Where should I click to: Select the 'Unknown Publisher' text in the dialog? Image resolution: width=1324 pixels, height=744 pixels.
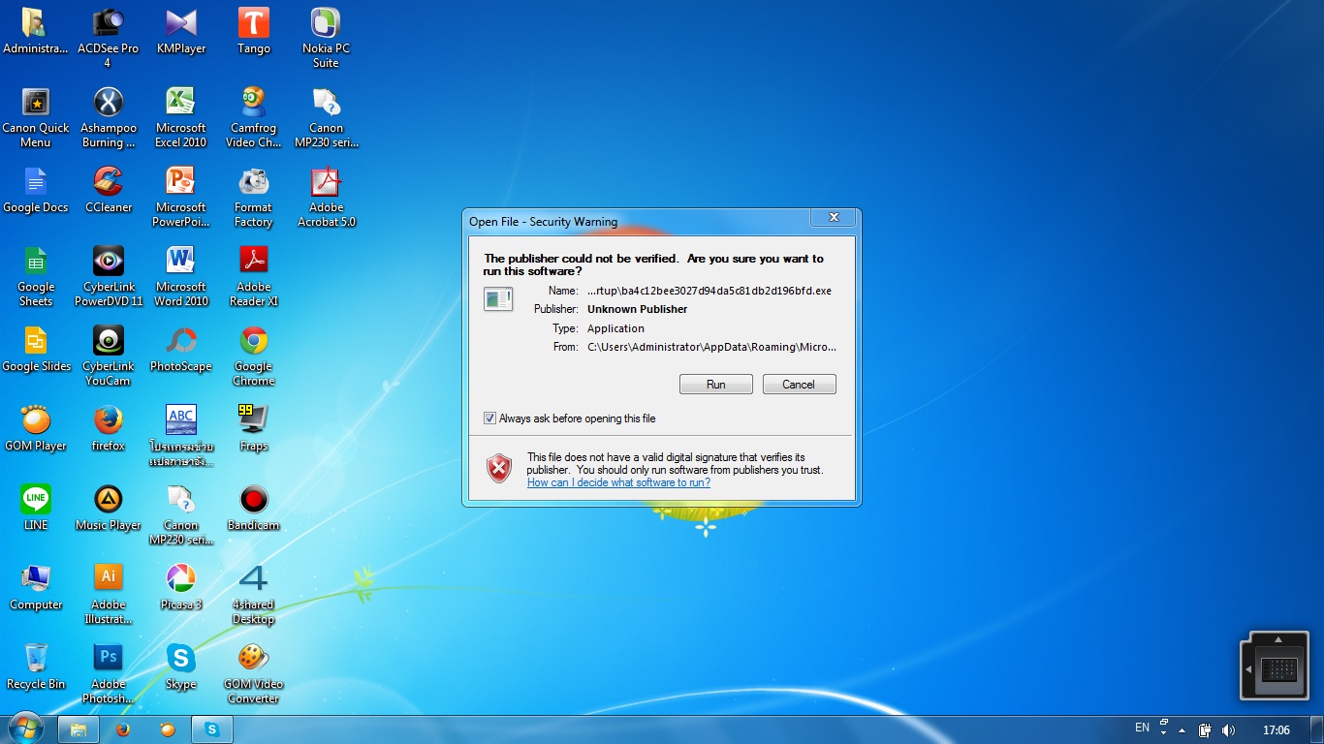point(637,309)
